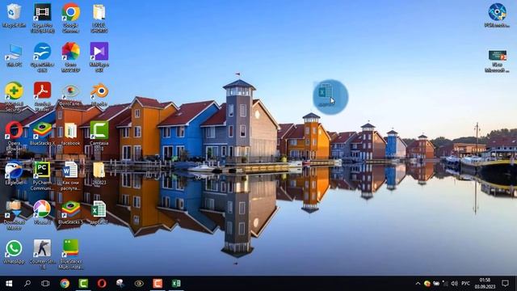Select the BlueStacks 5 desktop shortcut
This screenshot has height=291, width=517.
tap(70, 213)
